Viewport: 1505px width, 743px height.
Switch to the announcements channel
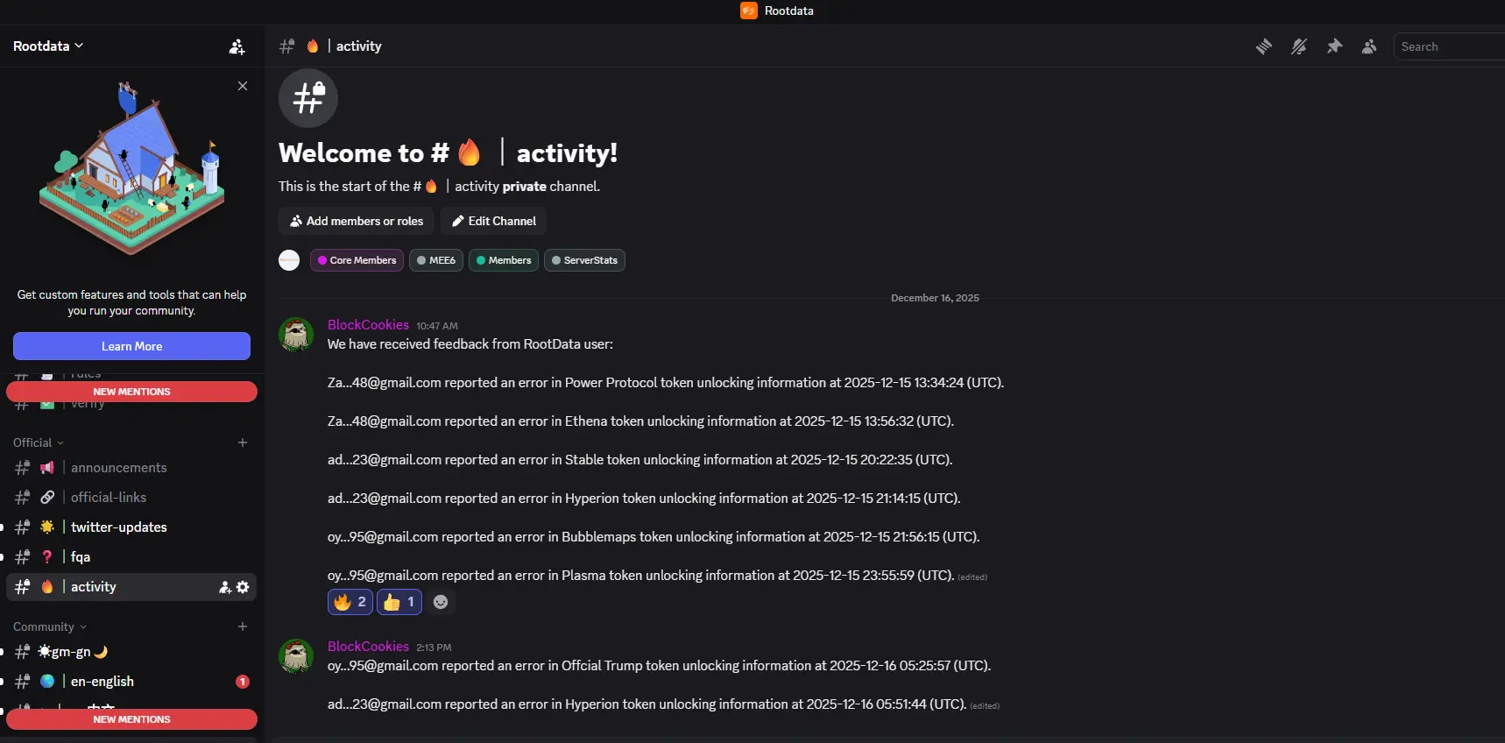[x=118, y=468]
